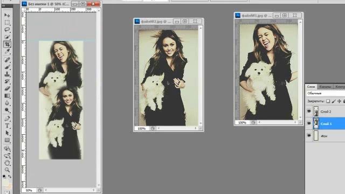Click 100% zoom field in файл№1.jpg window
The width and height of the screenshot is (345, 194).
(242, 122)
